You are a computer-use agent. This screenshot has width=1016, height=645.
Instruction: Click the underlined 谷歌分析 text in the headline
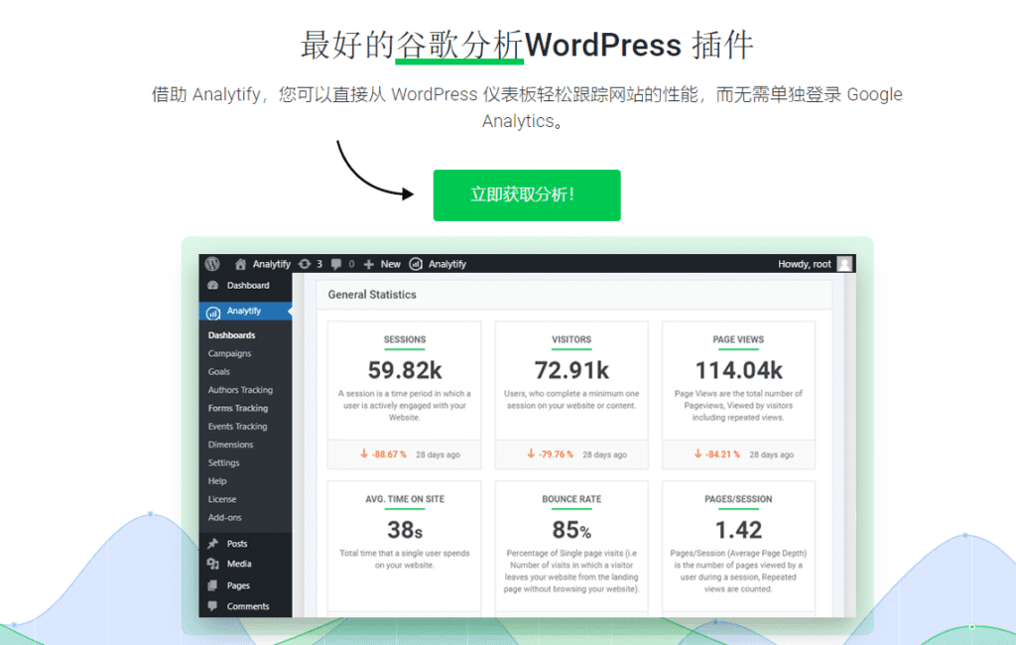tap(459, 46)
